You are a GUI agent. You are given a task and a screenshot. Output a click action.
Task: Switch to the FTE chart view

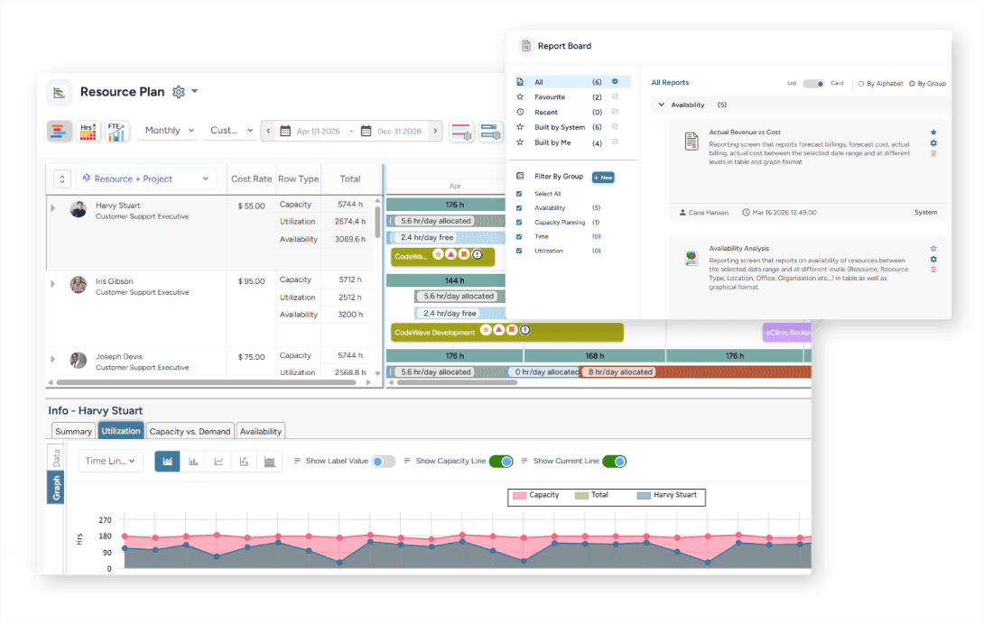click(x=117, y=131)
